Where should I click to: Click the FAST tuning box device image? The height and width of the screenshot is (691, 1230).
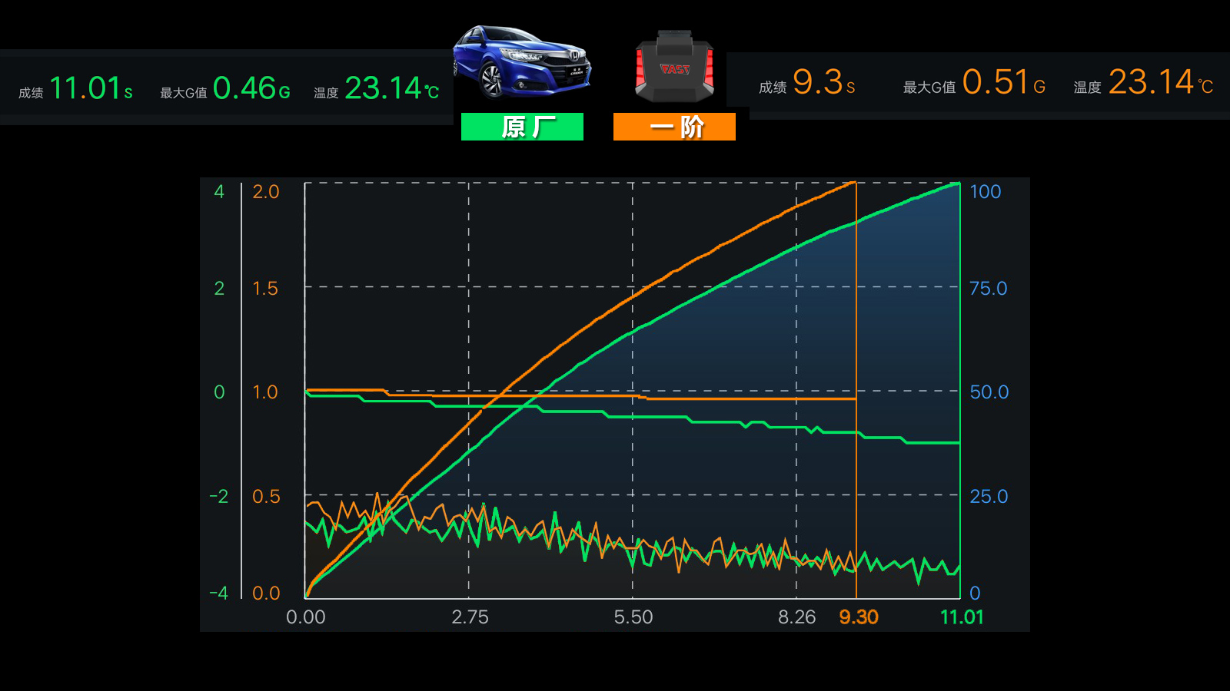click(x=675, y=68)
